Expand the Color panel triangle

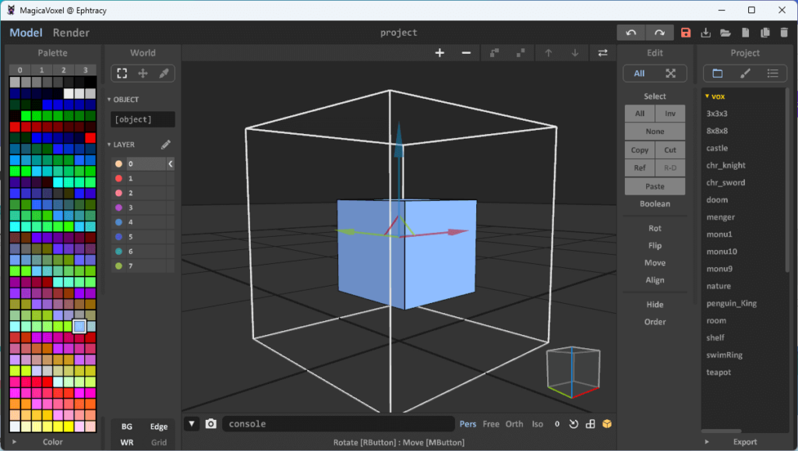coord(14,442)
